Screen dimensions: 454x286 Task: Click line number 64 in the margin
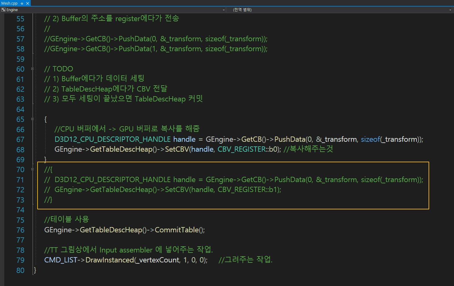[20, 109]
